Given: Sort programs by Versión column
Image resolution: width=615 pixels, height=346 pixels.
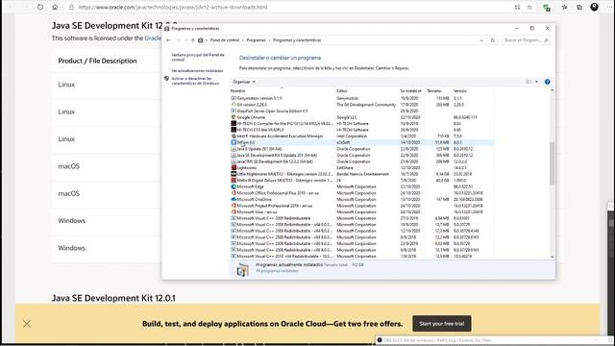Looking at the screenshot, I should tap(473, 90).
